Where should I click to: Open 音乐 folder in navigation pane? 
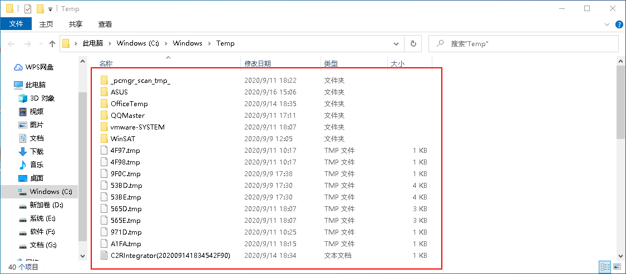click(x=36, y=165)
